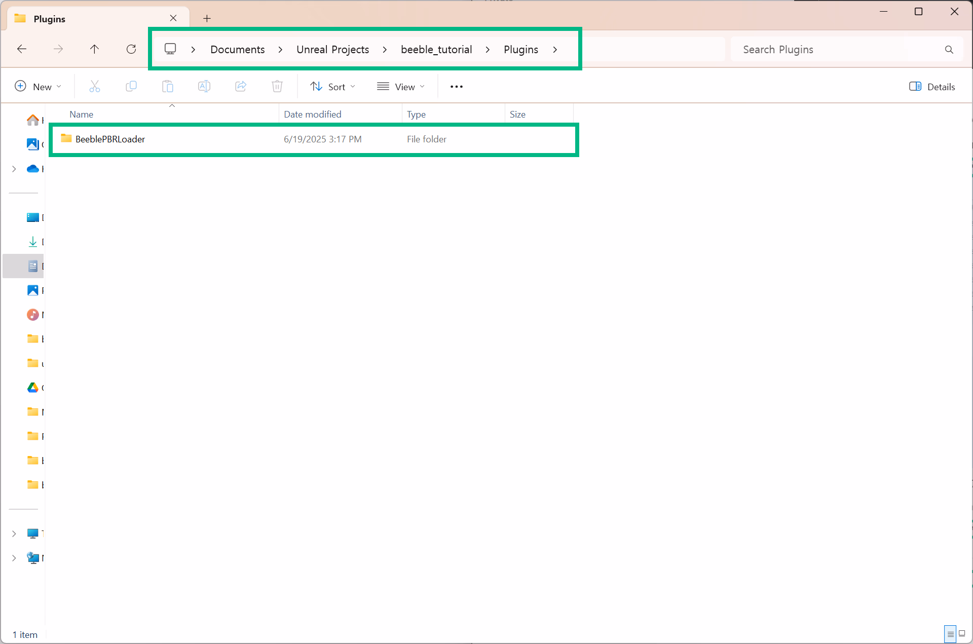Refresh the current folder view
Image resolution: width=973 pixels, height=644 pixels.
click(x=131, y=49)
